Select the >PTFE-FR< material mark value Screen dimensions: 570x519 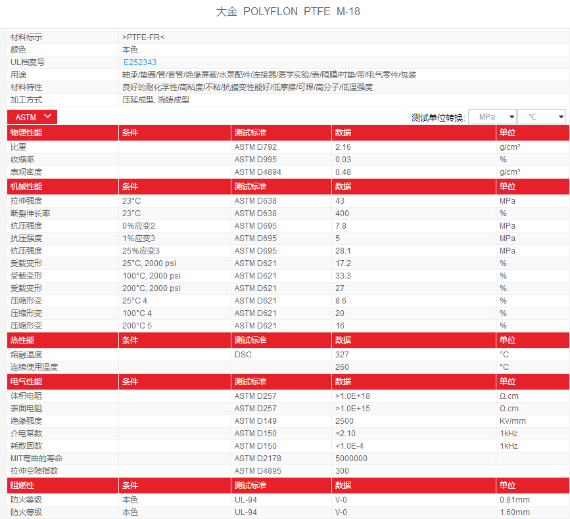[143, 37]
